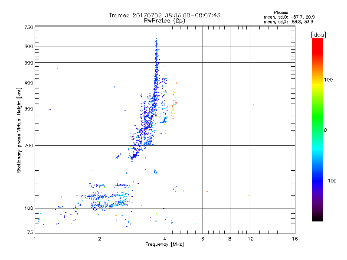The image size is (347, 260).
Task: Click the x-axis tick label '6'
Action: pyautogui.click(x=203, y=239)
